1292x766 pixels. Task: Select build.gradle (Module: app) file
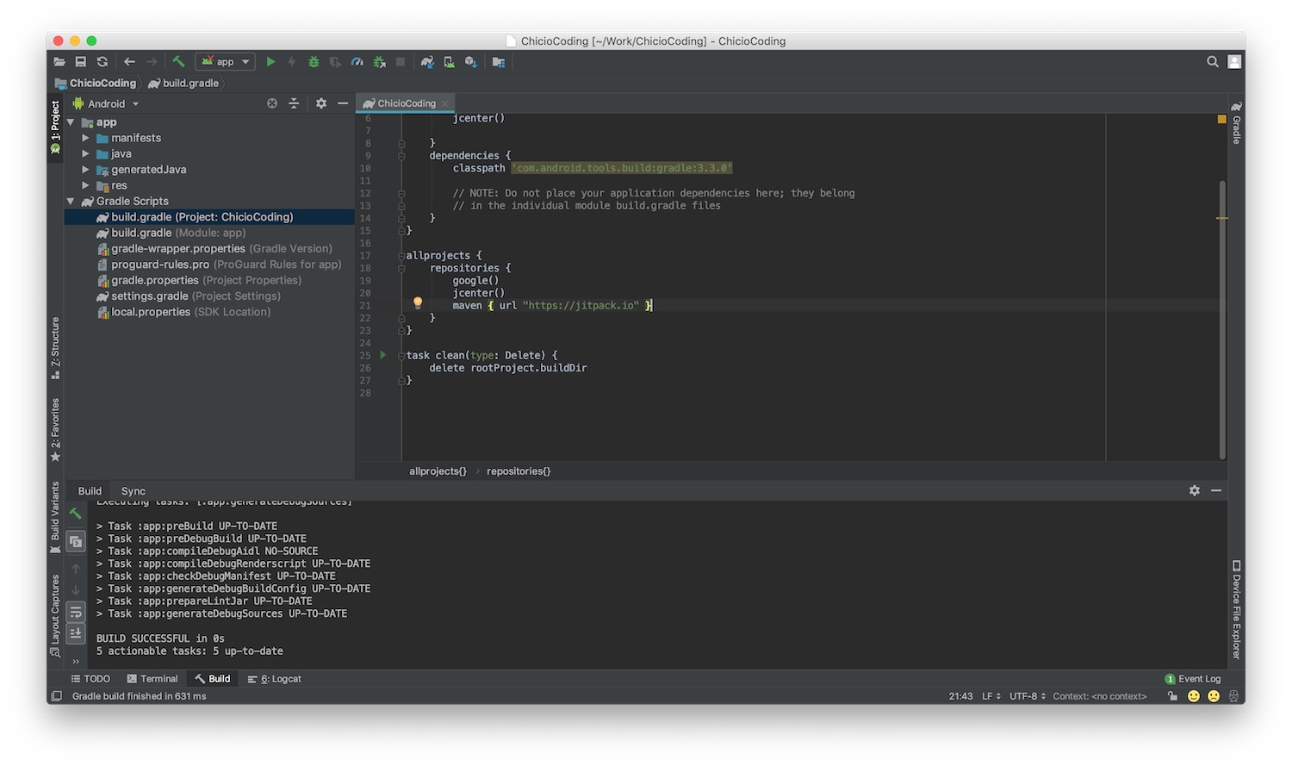coord(209,233)
